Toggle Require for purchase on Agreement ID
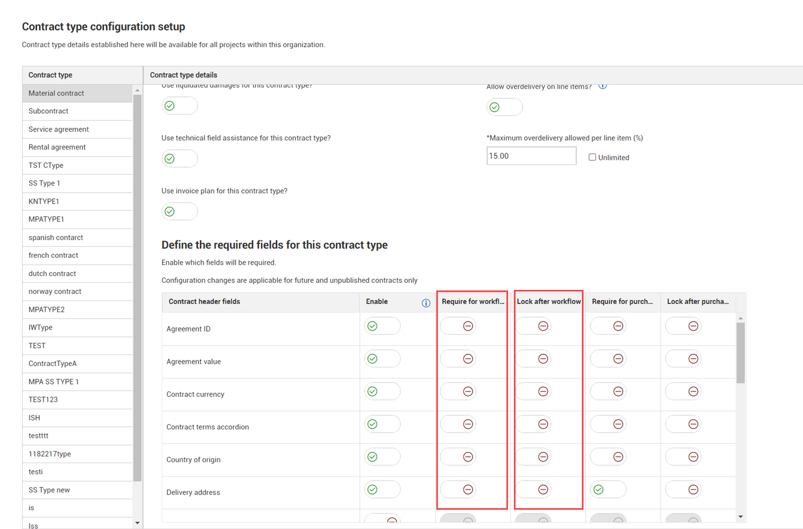This screenshot has height=529, width=803. tap(608, 326)
